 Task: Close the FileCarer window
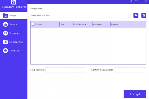(146, 1)
